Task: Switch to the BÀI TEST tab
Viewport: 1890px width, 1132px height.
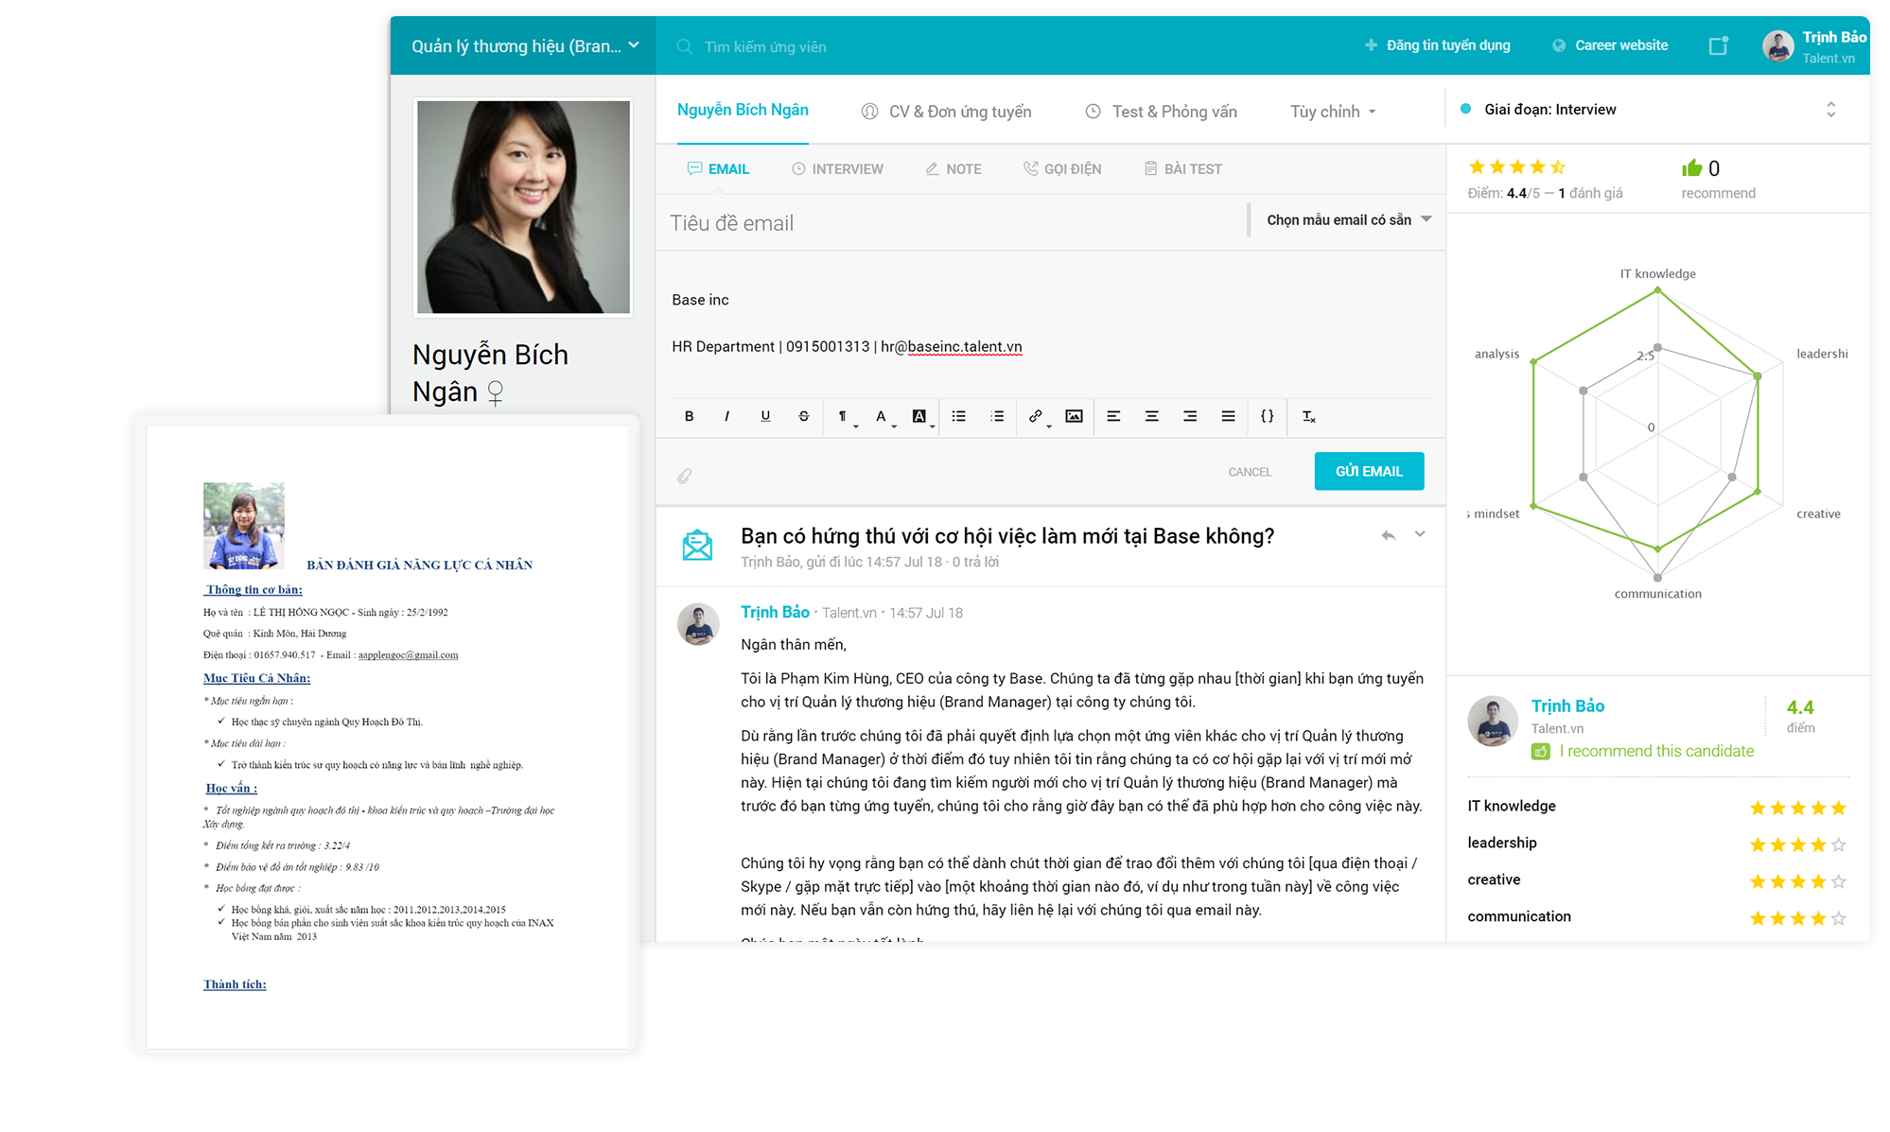Action: pos(1183,168)
